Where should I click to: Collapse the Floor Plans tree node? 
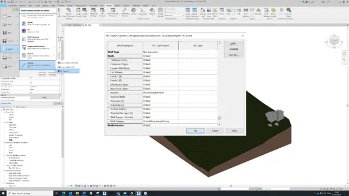(x=4, y=112)
